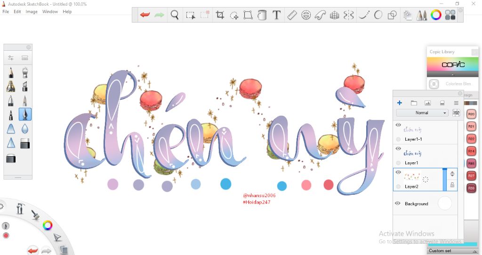Click the blue plus Add Layer button

399,103
